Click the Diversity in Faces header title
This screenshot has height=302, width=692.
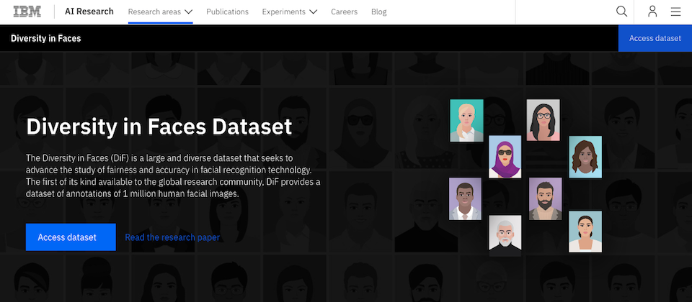46,38
